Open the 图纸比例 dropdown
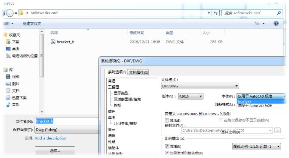 (256, 146)
